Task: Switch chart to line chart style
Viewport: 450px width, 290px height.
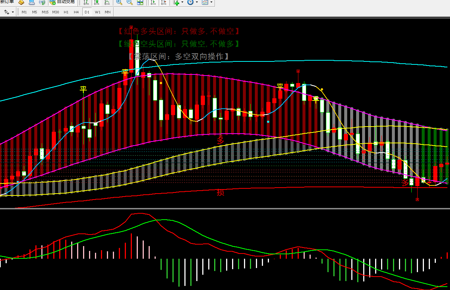Action: pyautogui.click(x=107, y=2)
